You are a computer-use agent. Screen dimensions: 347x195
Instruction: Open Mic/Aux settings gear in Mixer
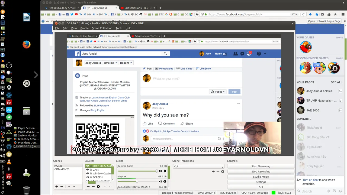pyautogui.click(x=165, y=181)
